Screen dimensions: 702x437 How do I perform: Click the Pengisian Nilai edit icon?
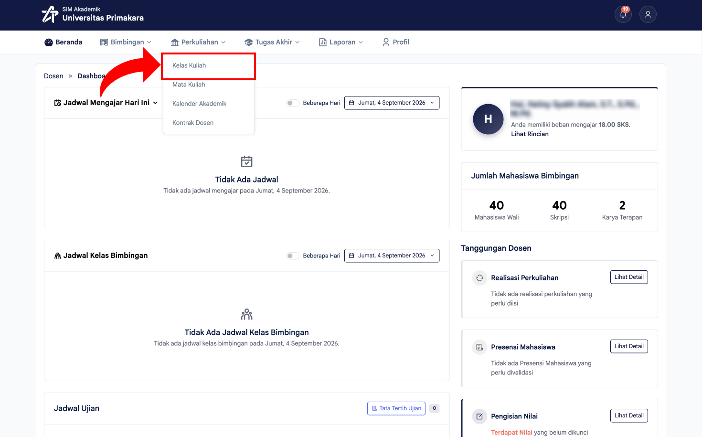tap(479, 416)
